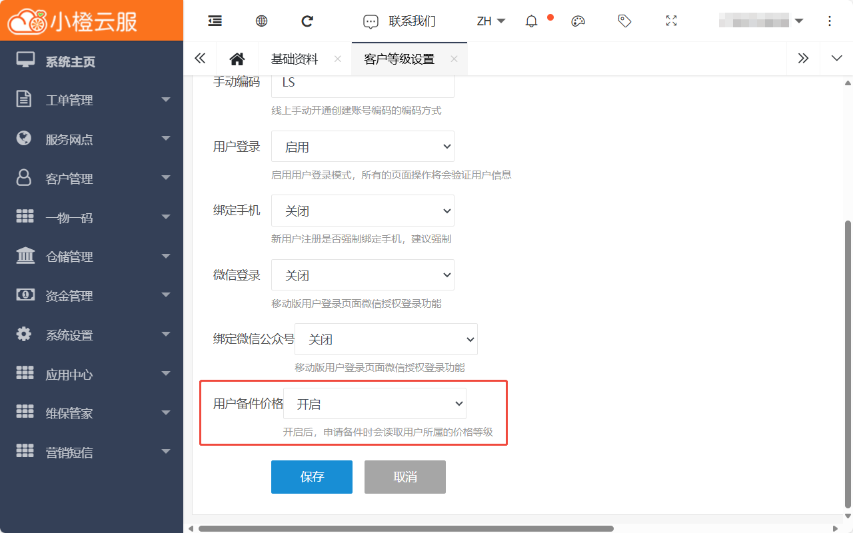
Task: Open the 用户登录 dropdown
Action: click(x=363, y=147)
